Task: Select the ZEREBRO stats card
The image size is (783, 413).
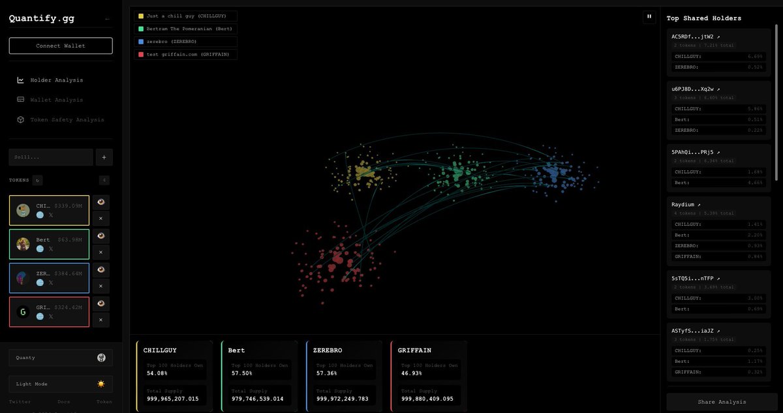Action: coord(345,376)
